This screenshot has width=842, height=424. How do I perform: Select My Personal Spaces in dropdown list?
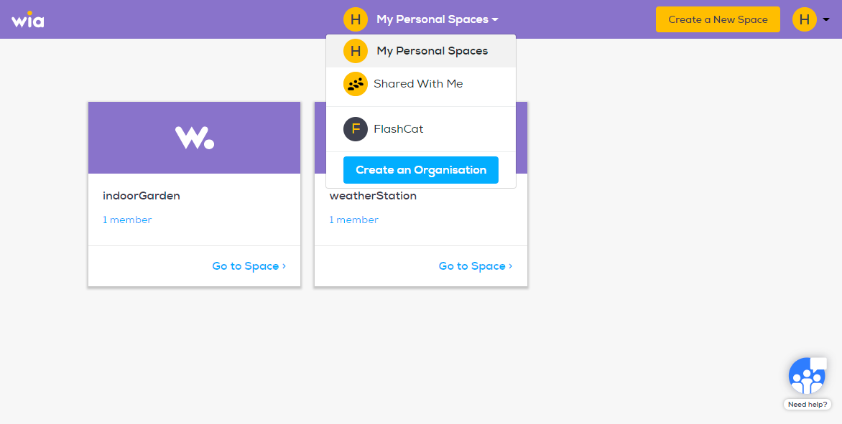tap(421, 51)
